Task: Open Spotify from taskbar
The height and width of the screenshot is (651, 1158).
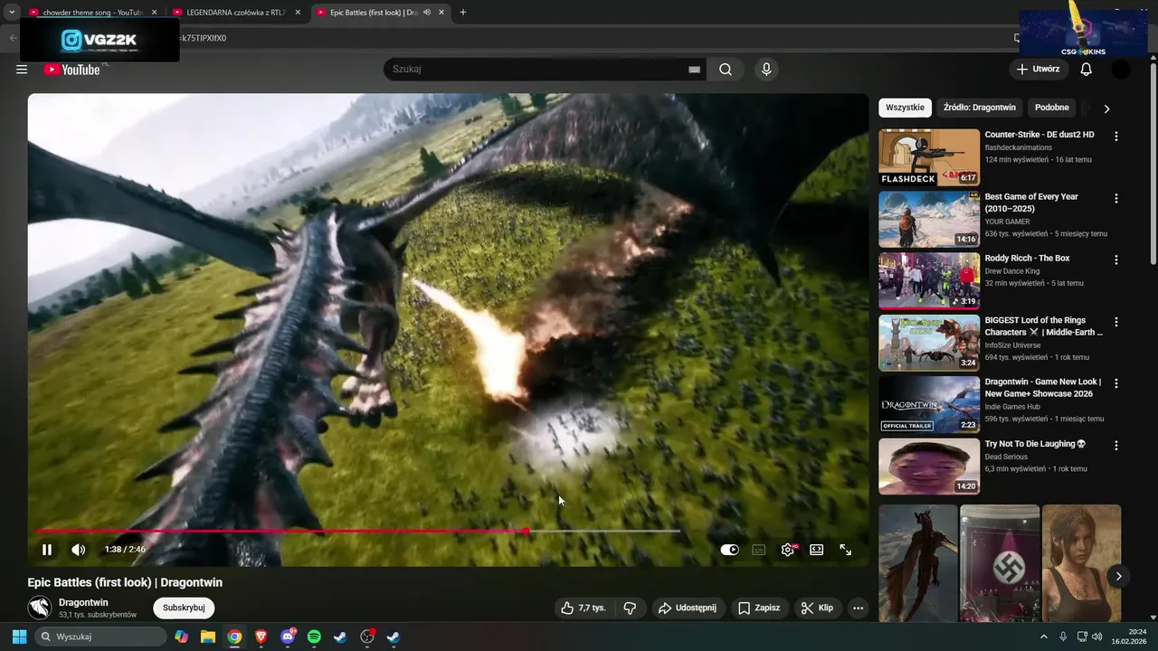Action: pos(314,637)
